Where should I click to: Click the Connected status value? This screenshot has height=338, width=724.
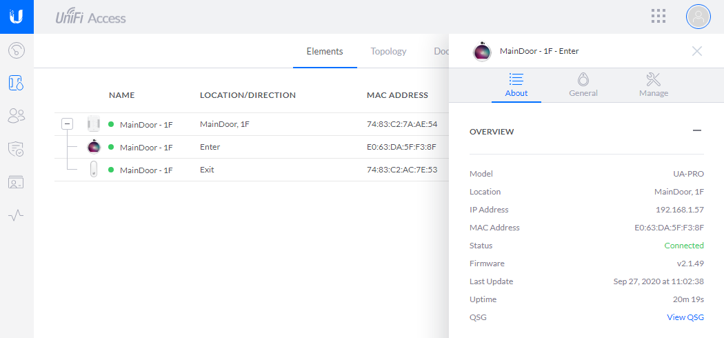(684, 246)
